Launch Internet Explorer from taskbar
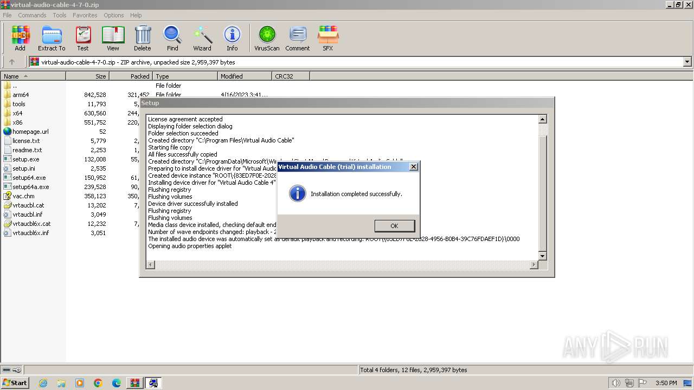Viewport: 694px width, 390px height. [43, 383]
